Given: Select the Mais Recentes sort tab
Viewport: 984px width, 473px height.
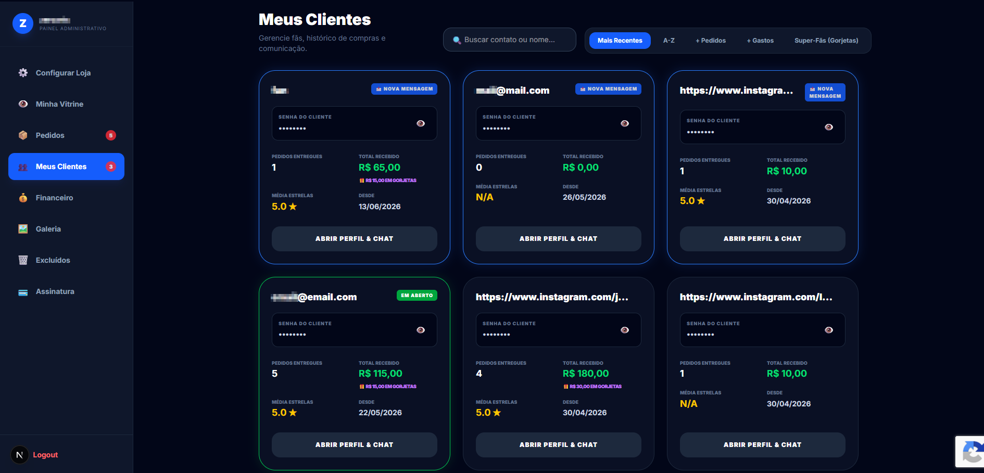Looking at the screenshot, I should point(620,41).
